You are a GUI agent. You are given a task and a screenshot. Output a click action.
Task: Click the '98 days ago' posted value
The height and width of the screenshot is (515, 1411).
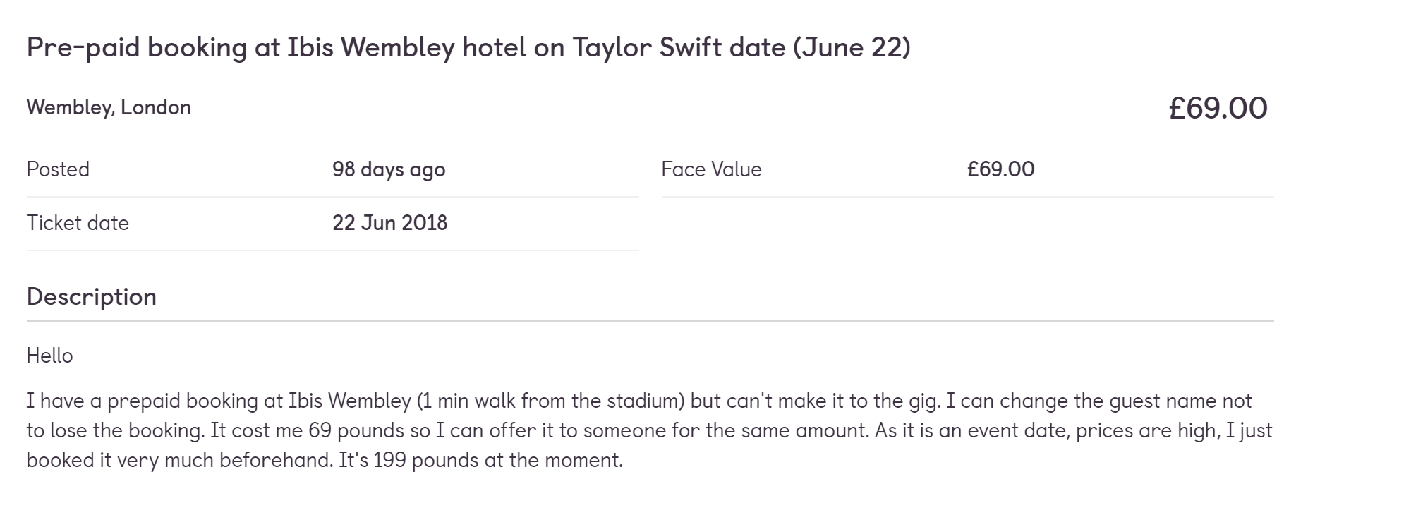[x=389, y=169]
